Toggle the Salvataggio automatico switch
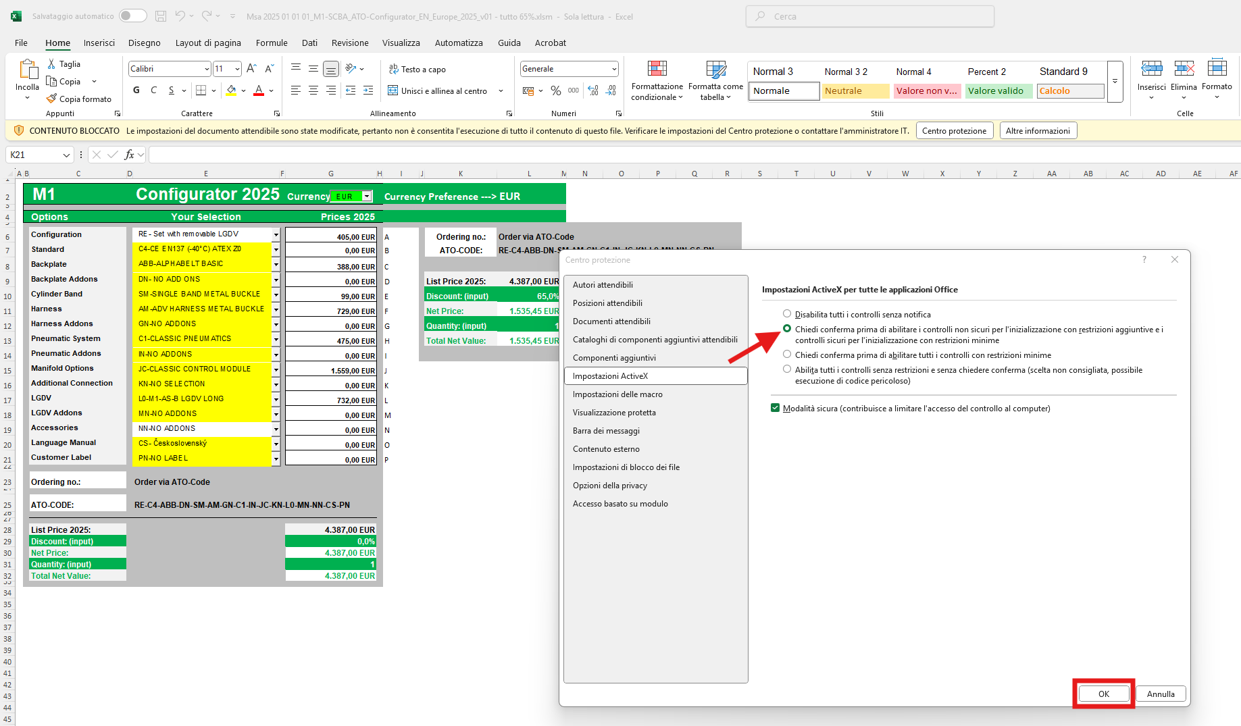 [x=132, y=16]
